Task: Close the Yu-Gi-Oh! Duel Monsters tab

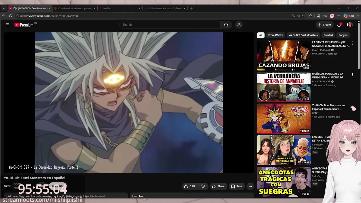Action: point(50,8)
